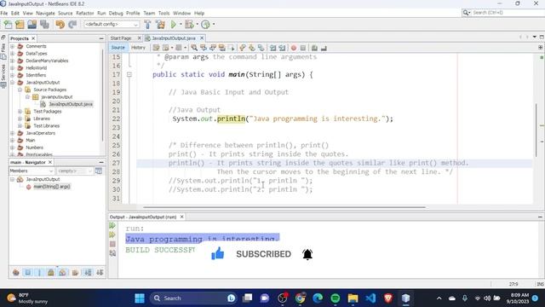Click the yellow Re-run with Different Parameters icon
This screenshot has height=307, width=545.
tap(112, 235)
